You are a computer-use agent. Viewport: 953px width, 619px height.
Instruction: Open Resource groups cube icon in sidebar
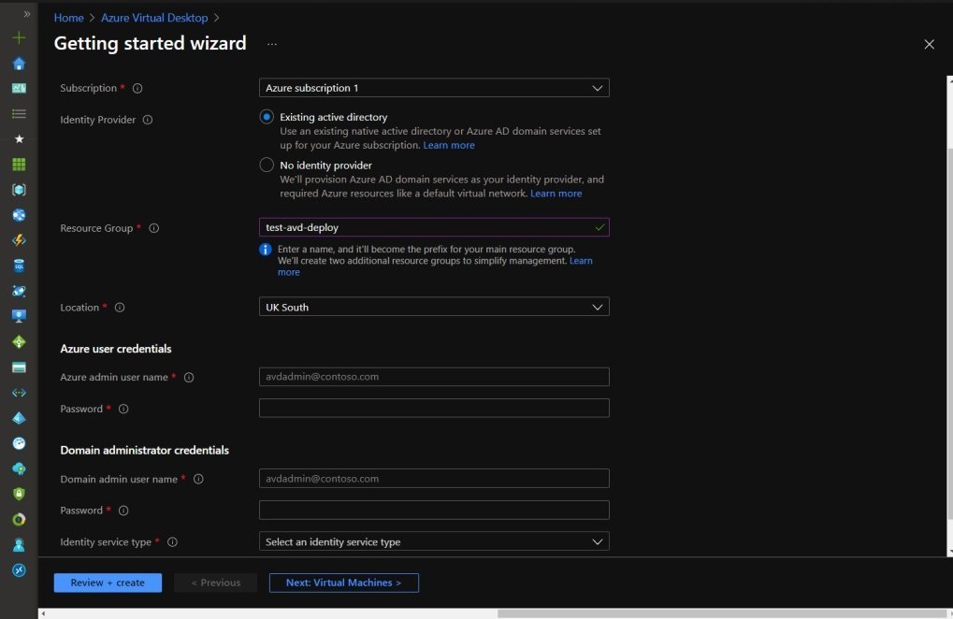coord(19,190)
